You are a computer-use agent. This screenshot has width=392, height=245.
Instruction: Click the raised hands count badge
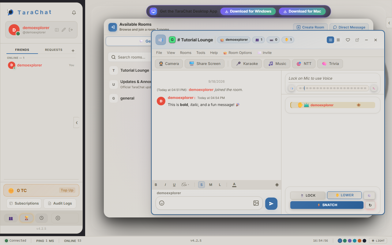click(288, 40)
